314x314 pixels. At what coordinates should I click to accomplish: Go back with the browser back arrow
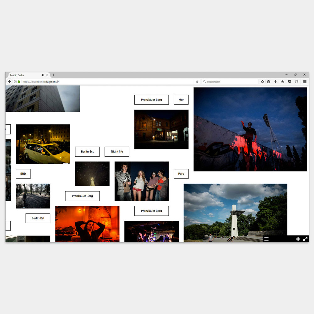[9, 82]
